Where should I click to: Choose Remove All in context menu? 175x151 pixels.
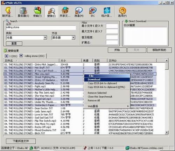(107, 101)
